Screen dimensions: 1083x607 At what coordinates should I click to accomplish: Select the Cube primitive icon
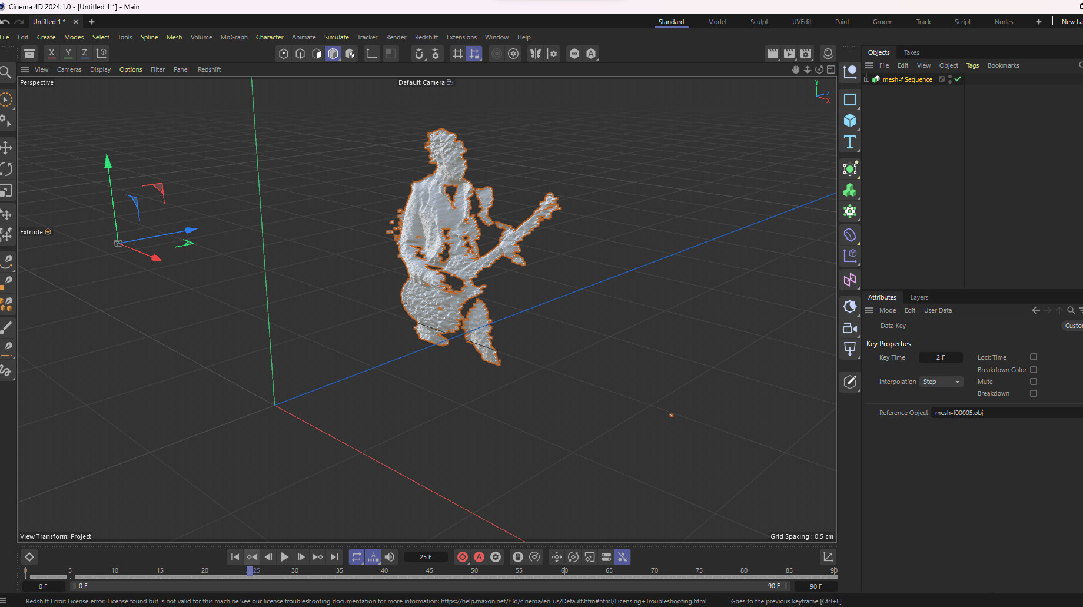pyautogui.click(x=849, y=121)
